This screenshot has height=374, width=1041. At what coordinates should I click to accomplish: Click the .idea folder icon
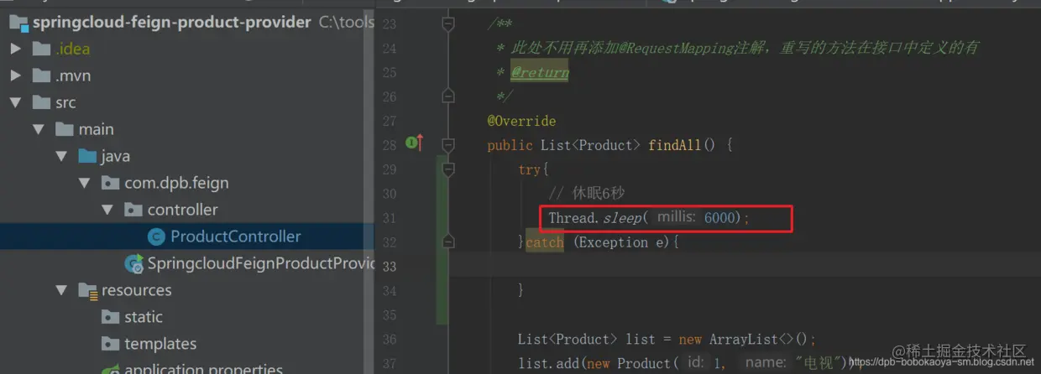[x=42, y=49]
